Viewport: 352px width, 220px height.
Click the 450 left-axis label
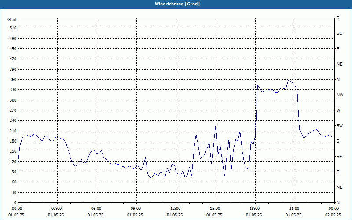(x=13, y=49)
